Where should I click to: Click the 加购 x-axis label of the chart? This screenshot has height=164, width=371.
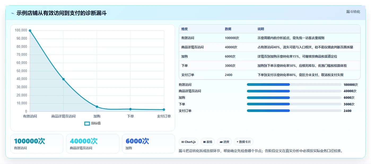pos(97,116)
